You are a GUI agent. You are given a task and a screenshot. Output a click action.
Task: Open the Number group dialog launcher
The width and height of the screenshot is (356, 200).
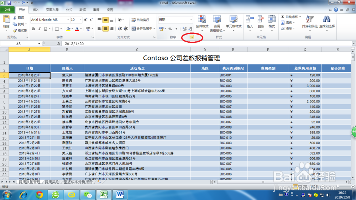pos(192,37)
